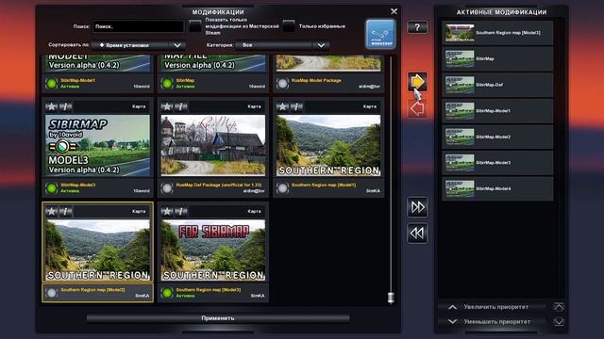Deactivate mod with red left arrow
This screenshot has width=604, height=339.
pyautogui.click(x=417, y=108)
